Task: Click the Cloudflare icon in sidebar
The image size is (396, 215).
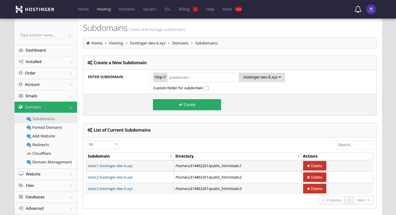Action: (x=29, y=154)
